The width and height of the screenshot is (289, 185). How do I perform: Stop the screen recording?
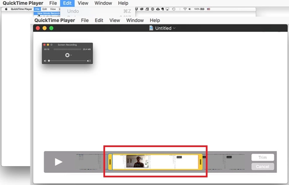pos(67,55)
